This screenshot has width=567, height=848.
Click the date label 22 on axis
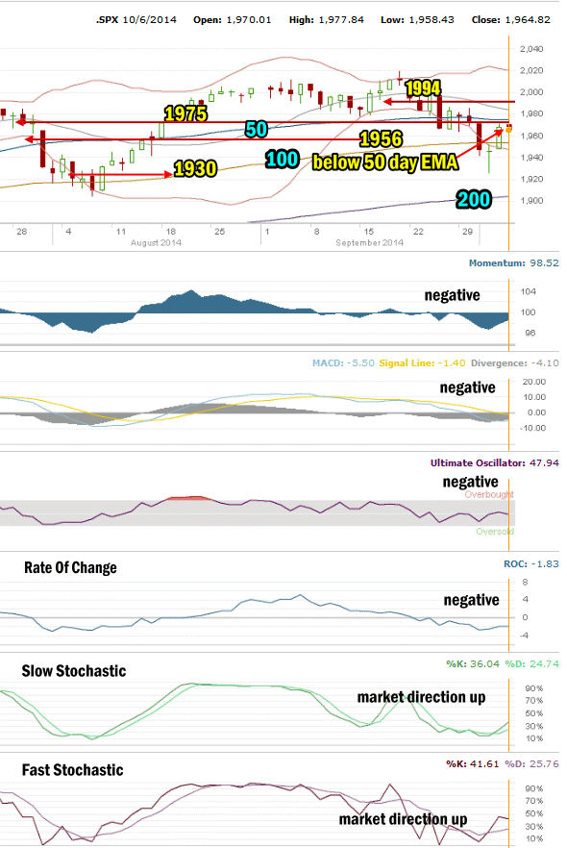pyautogui.click(x=418, y=232)
